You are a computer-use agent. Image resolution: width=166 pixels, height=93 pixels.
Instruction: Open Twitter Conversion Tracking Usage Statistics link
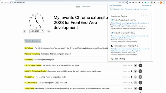(x=123, y=36)
